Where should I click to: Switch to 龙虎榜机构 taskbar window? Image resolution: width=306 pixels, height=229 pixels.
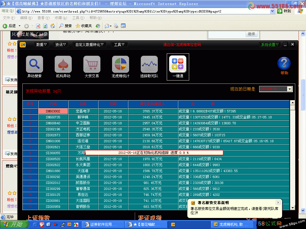(232, 225)
